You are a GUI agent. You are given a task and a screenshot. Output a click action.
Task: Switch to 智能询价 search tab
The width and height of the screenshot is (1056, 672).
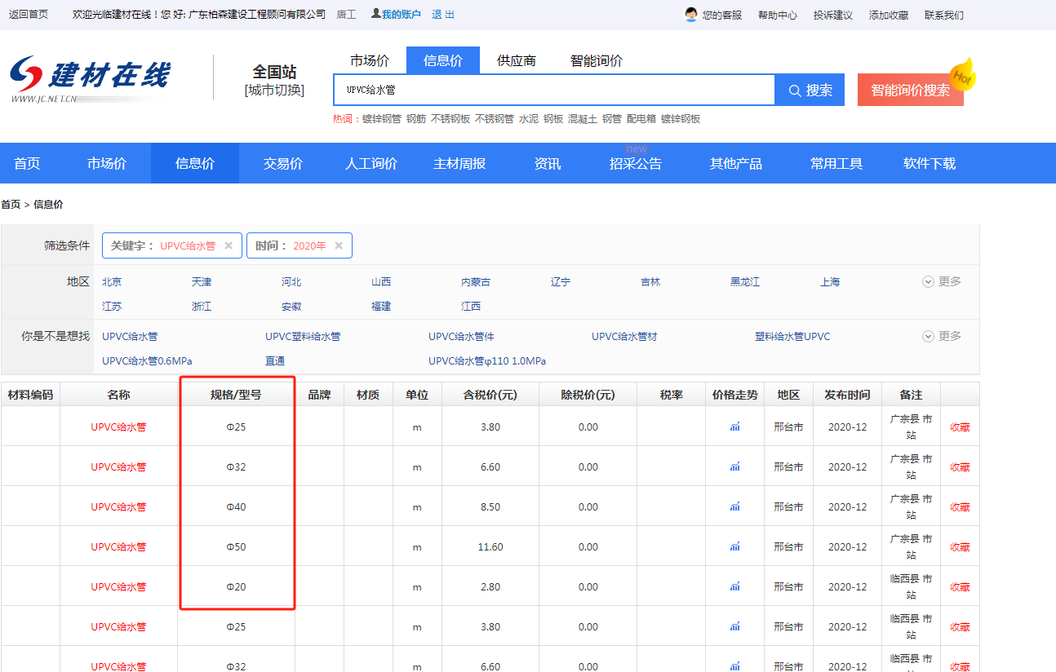tap(597, 61)
